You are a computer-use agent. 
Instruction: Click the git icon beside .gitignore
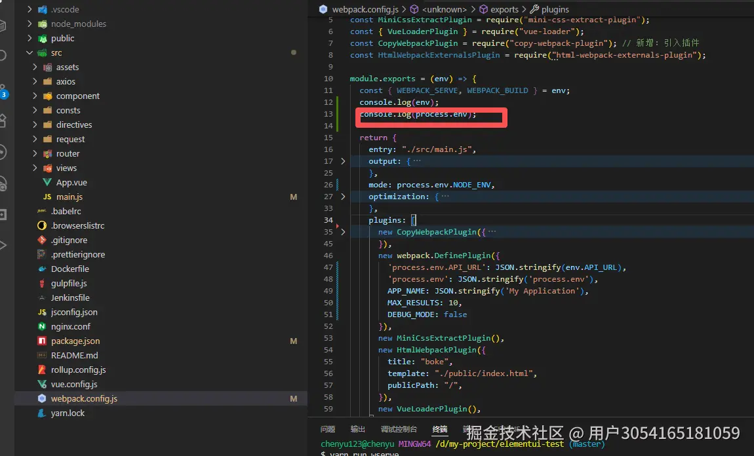(x=42, y=240)
